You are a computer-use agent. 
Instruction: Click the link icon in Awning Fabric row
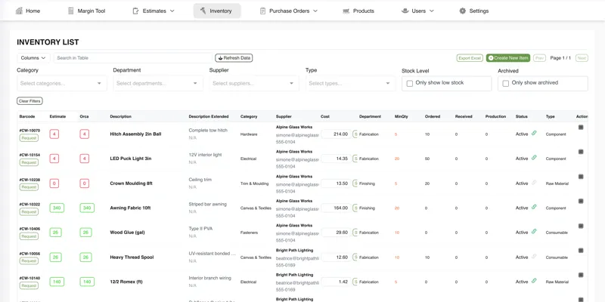[534, 207]
